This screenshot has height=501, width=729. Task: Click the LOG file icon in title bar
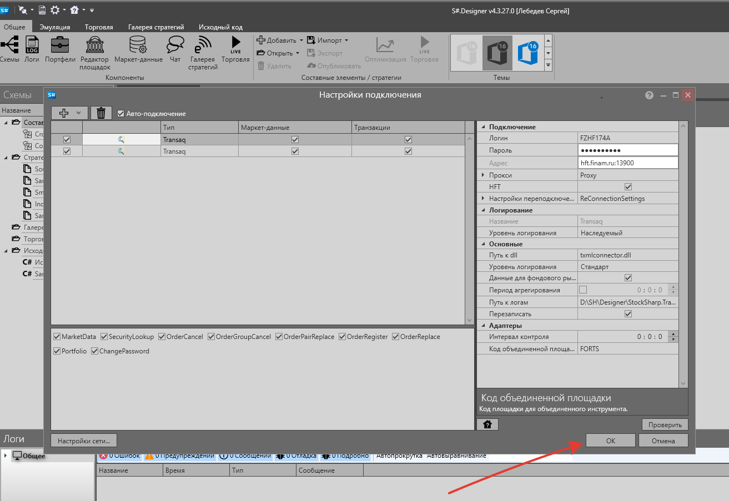point(42,10)
